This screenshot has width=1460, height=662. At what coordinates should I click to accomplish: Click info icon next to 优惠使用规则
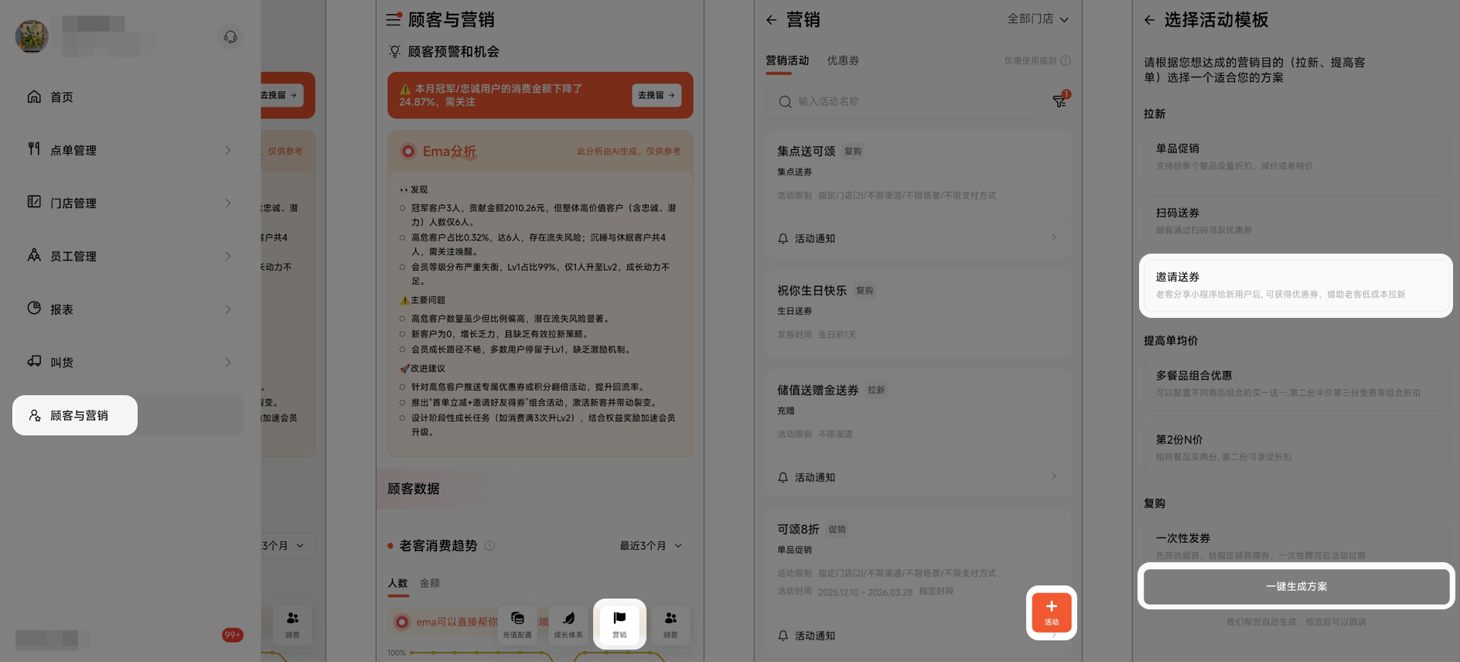(x=1066, y=60)
